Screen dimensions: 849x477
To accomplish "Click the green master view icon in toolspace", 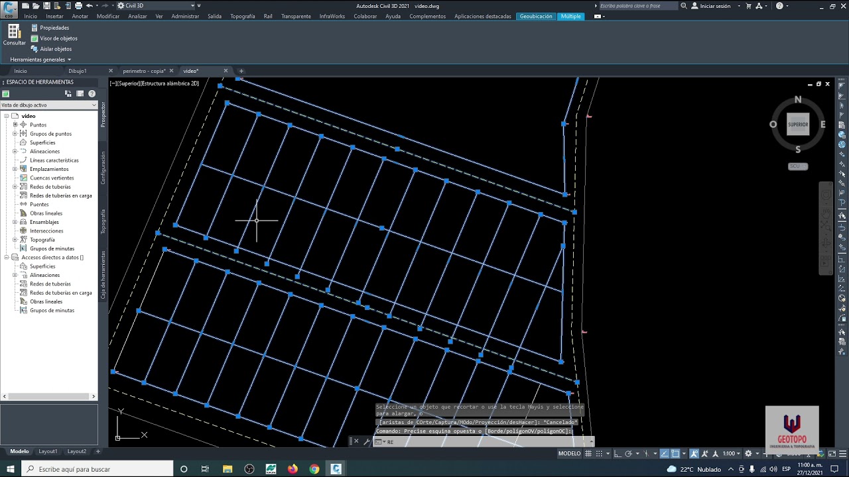I will (5, 94).
